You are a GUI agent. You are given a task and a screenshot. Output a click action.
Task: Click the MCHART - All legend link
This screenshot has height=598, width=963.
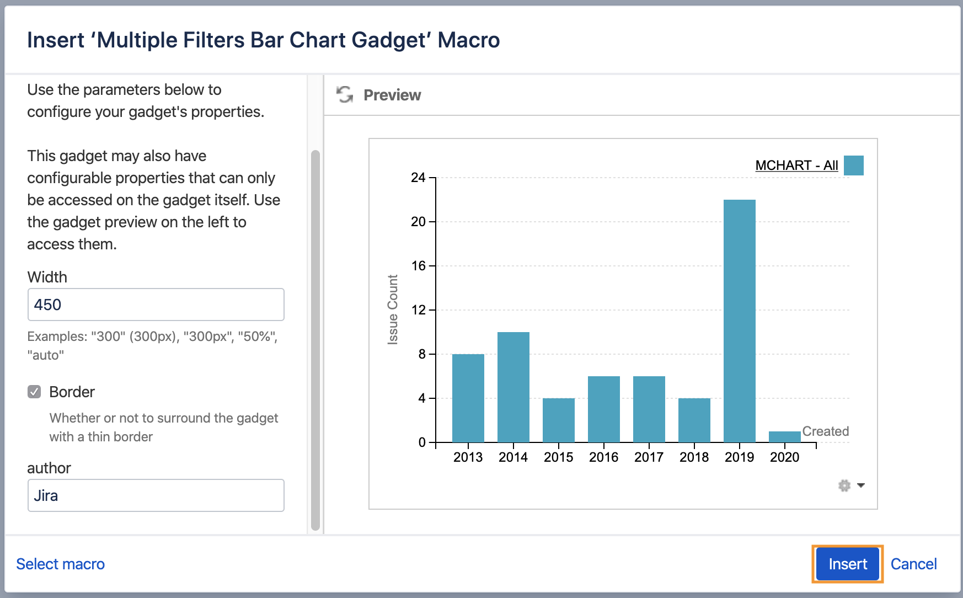tap(796, 165)
